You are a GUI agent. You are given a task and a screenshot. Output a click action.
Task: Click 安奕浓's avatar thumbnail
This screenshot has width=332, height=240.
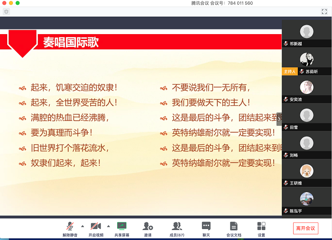307,88
